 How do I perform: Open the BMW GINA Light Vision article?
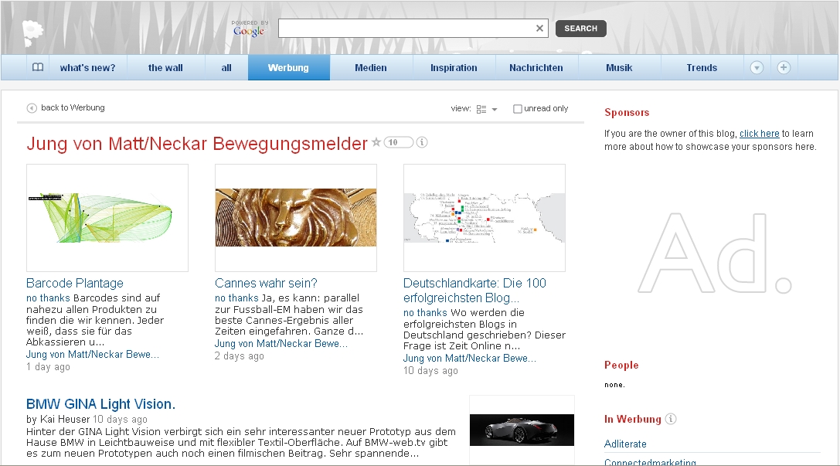point(100,404)
